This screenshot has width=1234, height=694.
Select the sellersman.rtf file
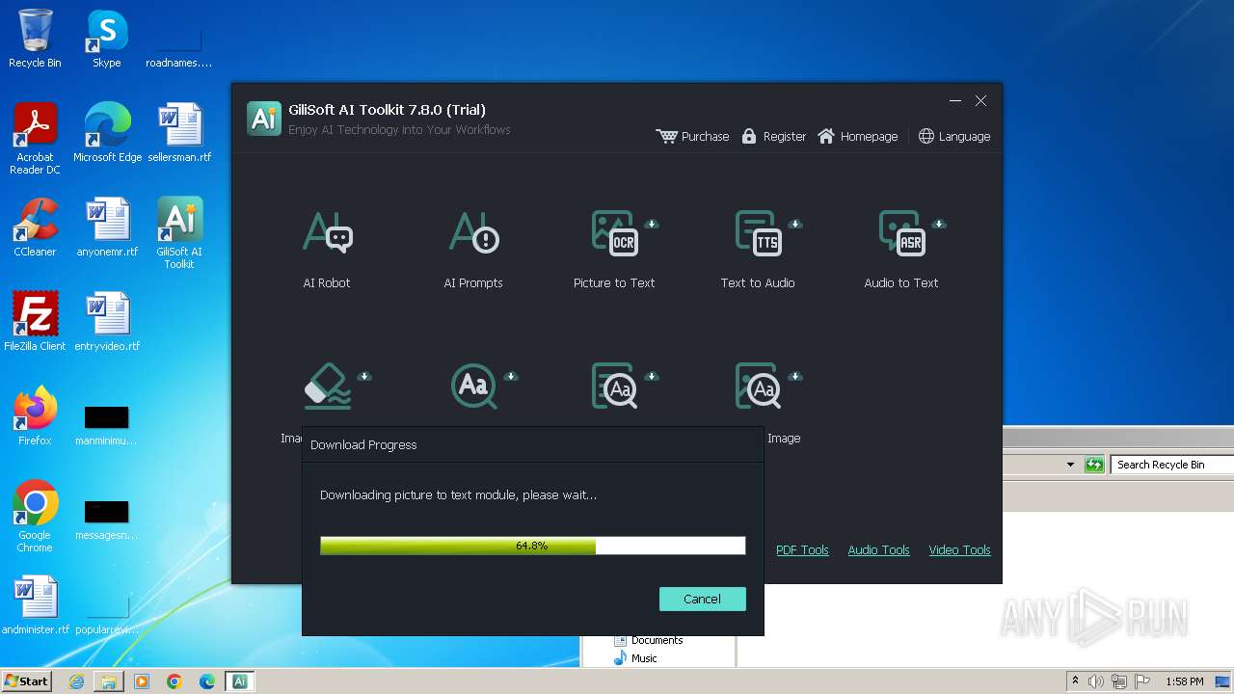pyautogui.click(x=179, y=133)
